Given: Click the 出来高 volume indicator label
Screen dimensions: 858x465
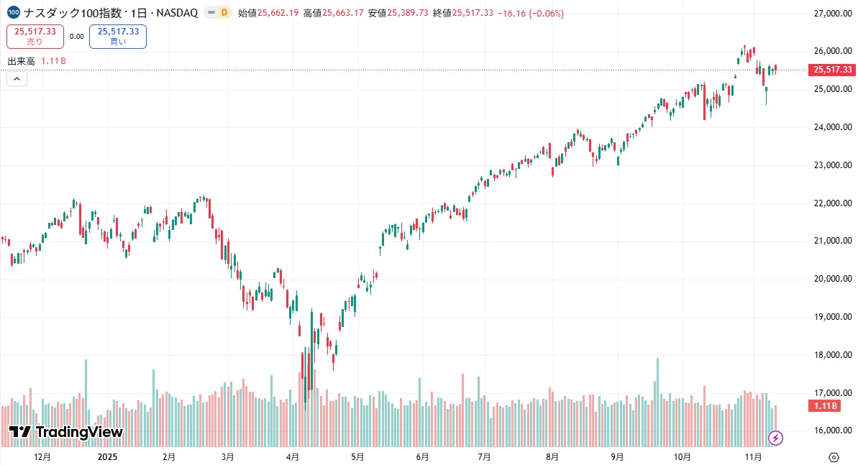Looking at the screenshot, I should (22, 62).
